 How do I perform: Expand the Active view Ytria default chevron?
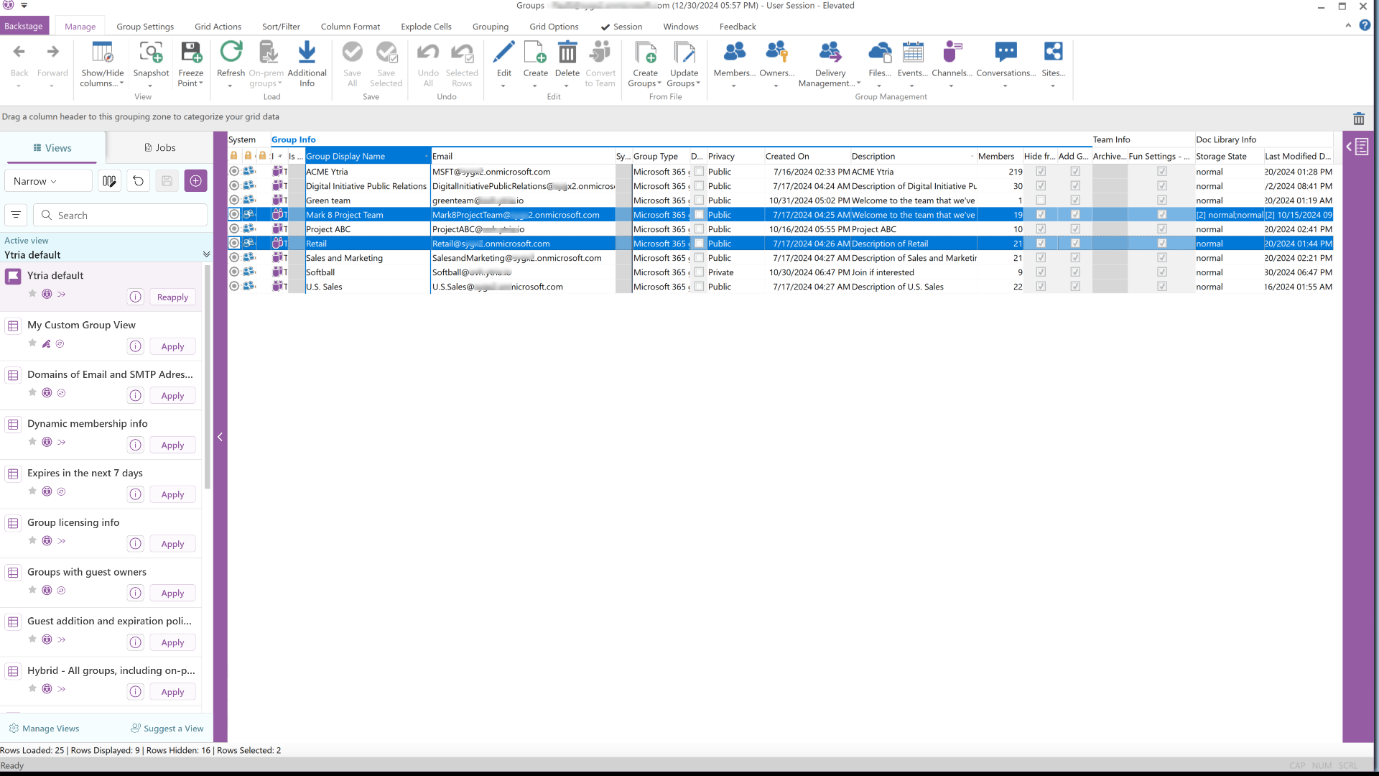coord(206,254)
